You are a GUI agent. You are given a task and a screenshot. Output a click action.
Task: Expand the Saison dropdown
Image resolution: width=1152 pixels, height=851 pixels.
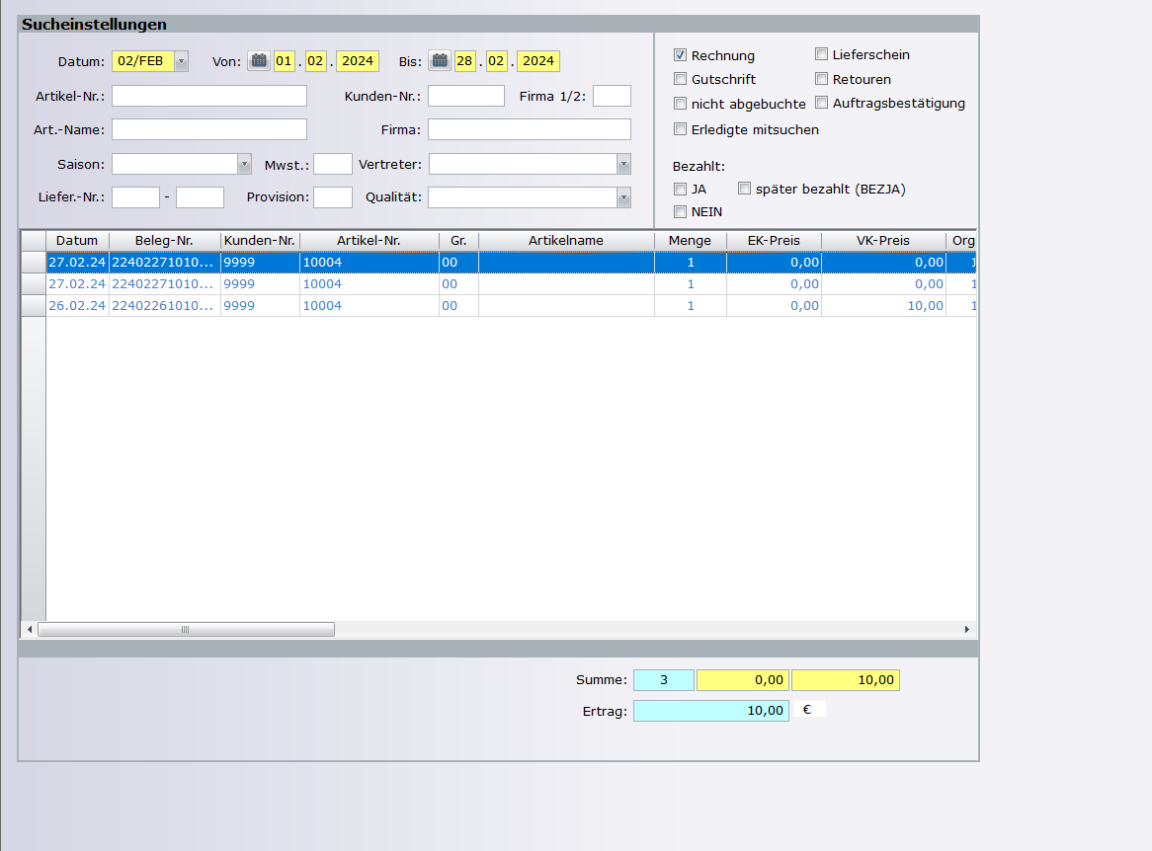click(245, 165)
